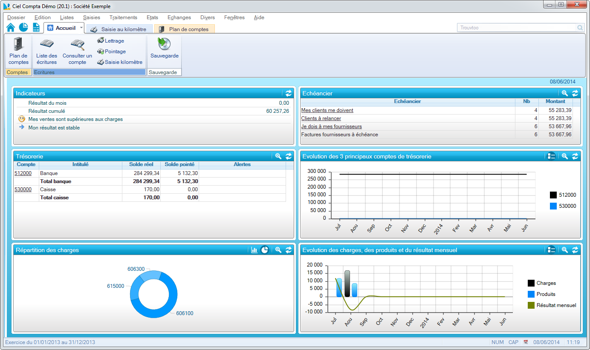Click the home icon in toolbar
The width and height of the screenshot is (590, 350).
(x=11, y=28)
